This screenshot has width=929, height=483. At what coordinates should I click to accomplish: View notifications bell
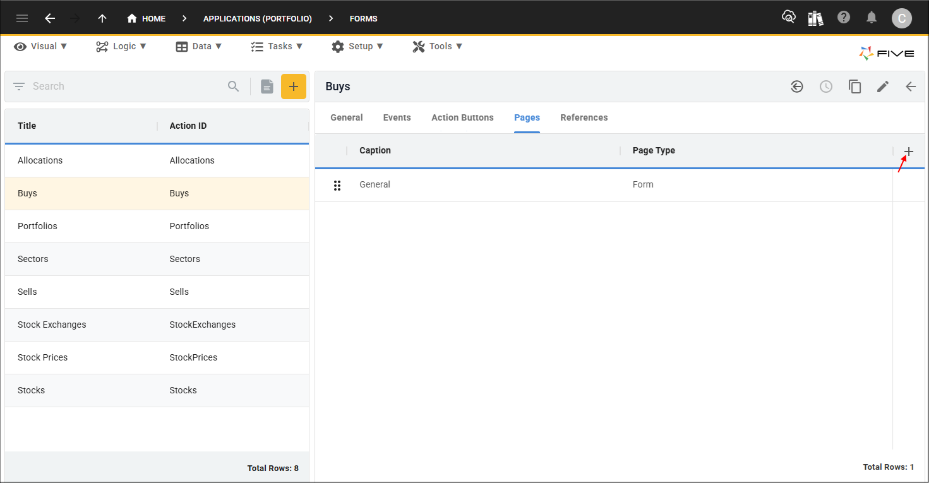(x=872, y=18)
